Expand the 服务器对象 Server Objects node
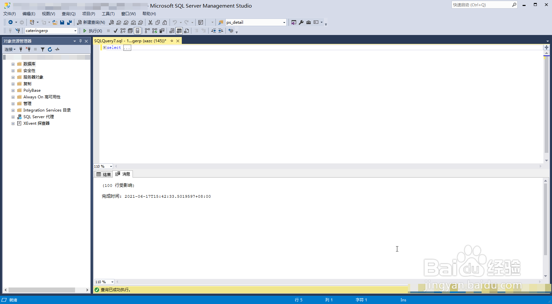Image resolution: width=552 pixels, height=304 pixels. [13, 77]
